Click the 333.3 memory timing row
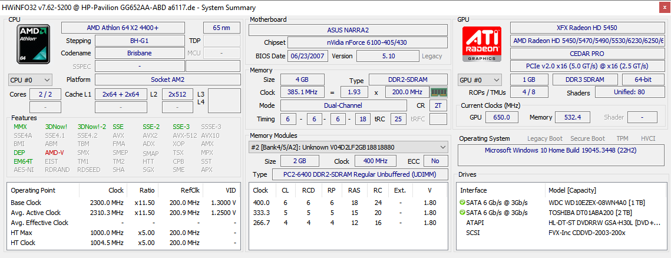Viewport: 671px width, 258px height. pos(348,213)
